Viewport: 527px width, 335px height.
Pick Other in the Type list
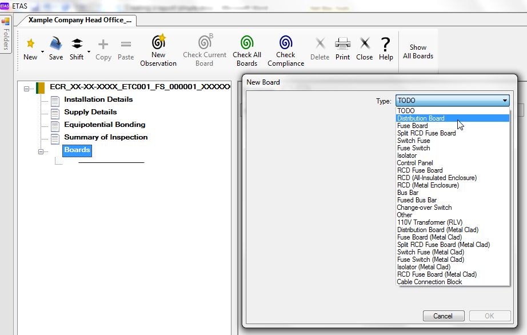[x=453, y=215]
